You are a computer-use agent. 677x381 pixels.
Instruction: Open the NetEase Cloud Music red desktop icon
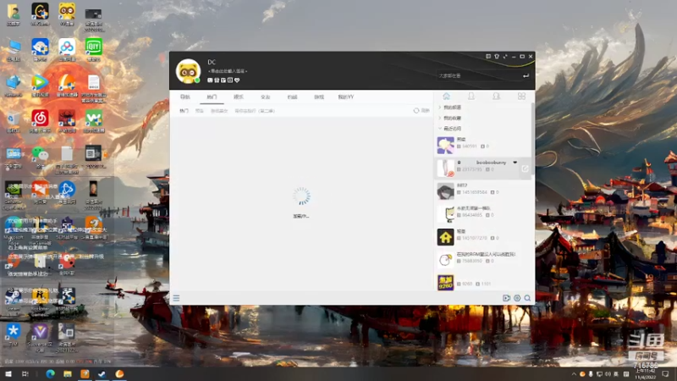coord(40,120)
